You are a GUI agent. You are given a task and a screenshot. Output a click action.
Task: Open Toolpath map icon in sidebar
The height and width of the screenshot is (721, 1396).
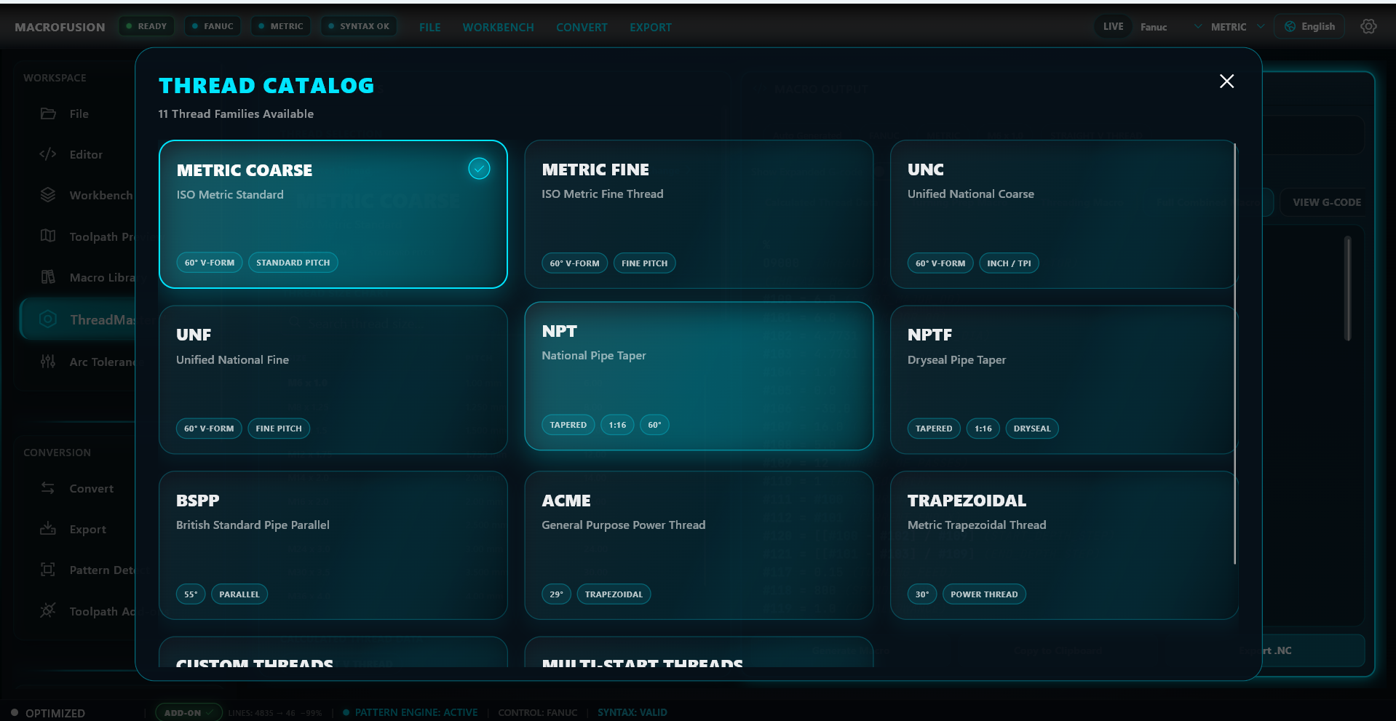(x=48, y=236)
